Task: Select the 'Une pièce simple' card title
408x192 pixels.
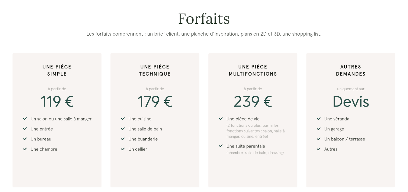Action: tap(57, 70)
